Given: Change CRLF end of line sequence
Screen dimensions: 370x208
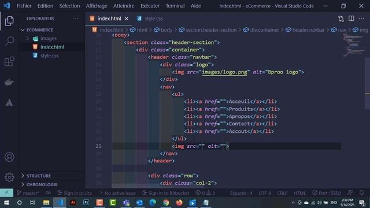Looking at the screenshot, I should [x=282, y=193].
